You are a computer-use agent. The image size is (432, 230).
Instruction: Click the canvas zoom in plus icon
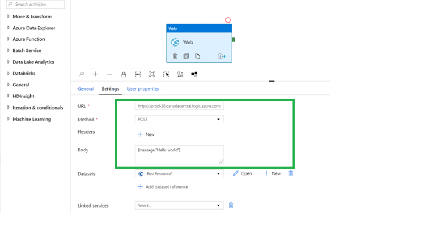point(95,74)
